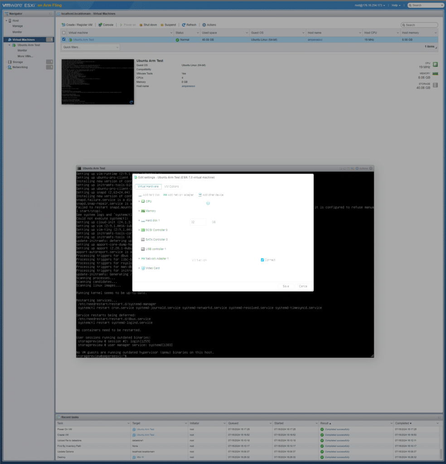This screenshot has width=446, height=464.
Task: Click the Cancel button in Edit settings
Action: pos(303,286)
